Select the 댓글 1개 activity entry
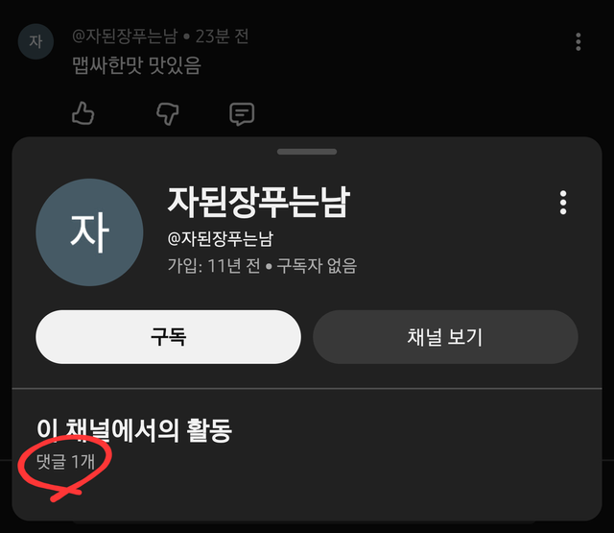The width and height of the screenshot is (614, 533). pyautogui.click(x=65, y=461)
